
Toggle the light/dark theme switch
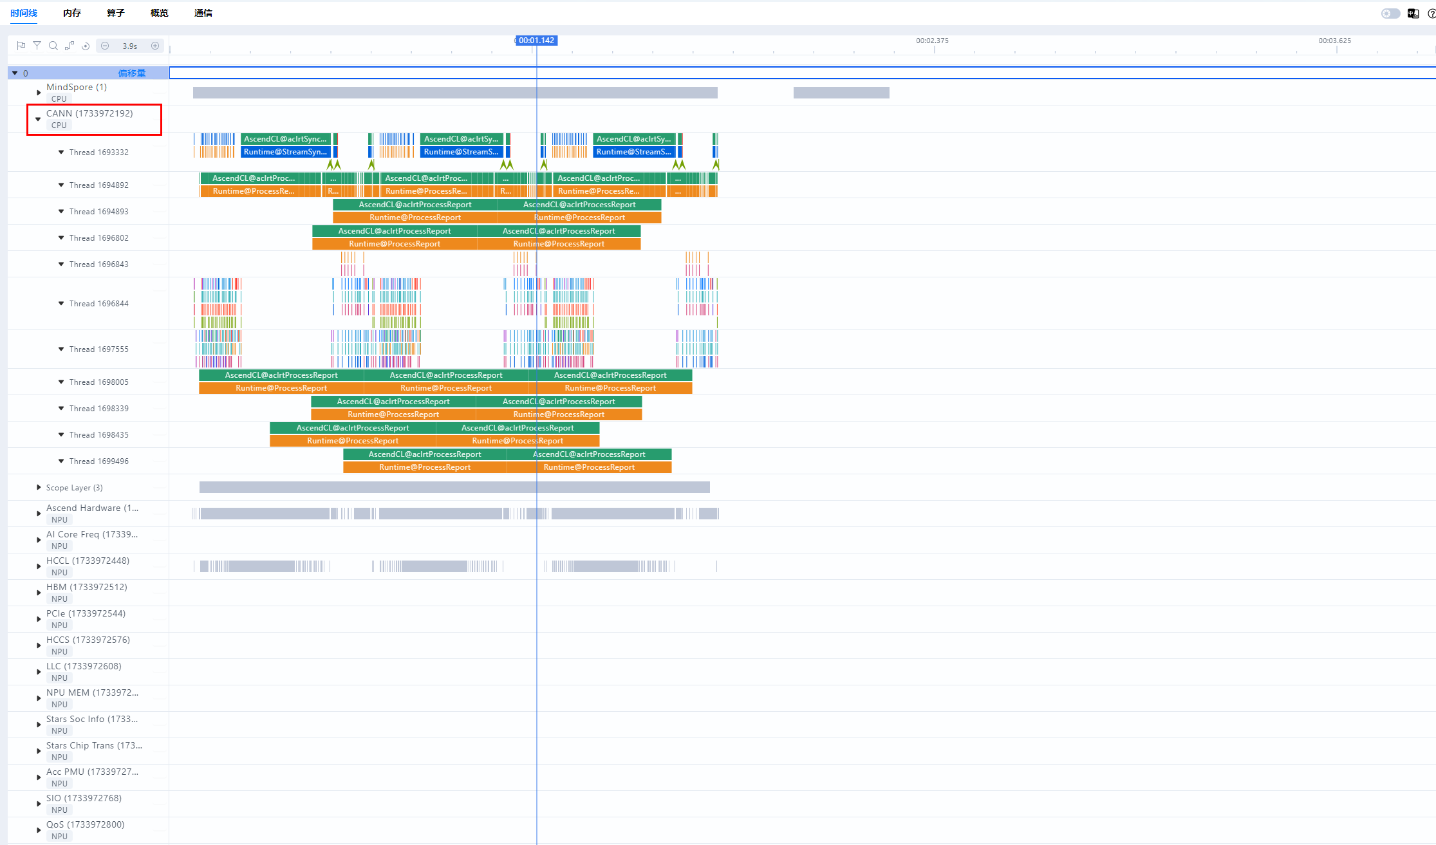(1390, 14)
